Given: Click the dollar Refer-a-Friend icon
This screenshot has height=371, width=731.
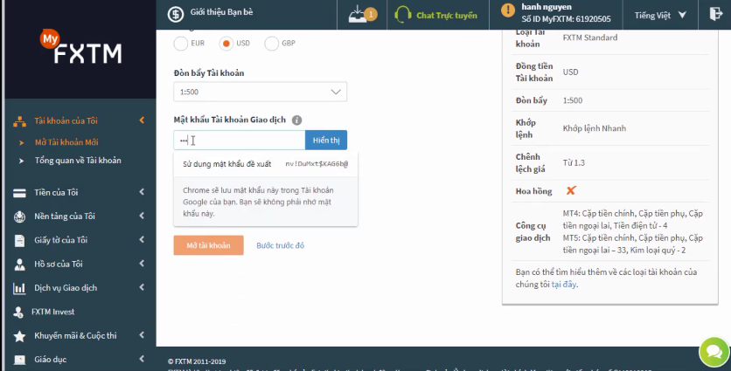Looking at the screenshot, I should coord(176,14).
